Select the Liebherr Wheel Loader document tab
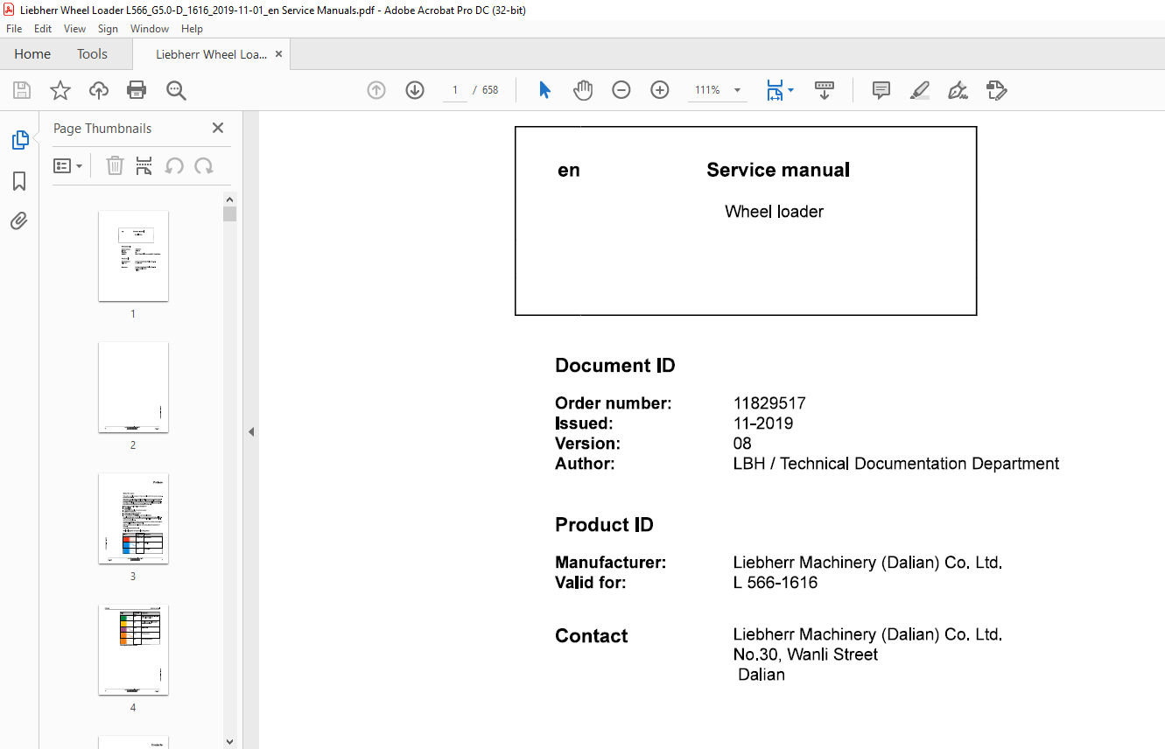1165x749 pixels. (211, 54)
